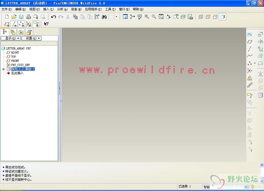Open dropdown arrow beside selection box icon

click(x=116, y=17)
